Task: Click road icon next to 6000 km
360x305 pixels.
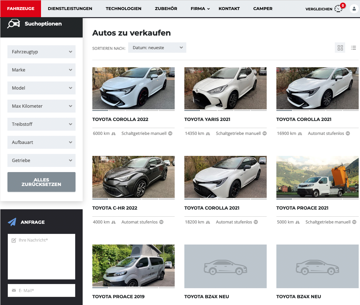Action: pos(113,134)
